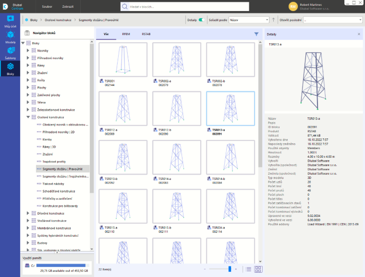Open the Soubor menu

coord(47,7)
